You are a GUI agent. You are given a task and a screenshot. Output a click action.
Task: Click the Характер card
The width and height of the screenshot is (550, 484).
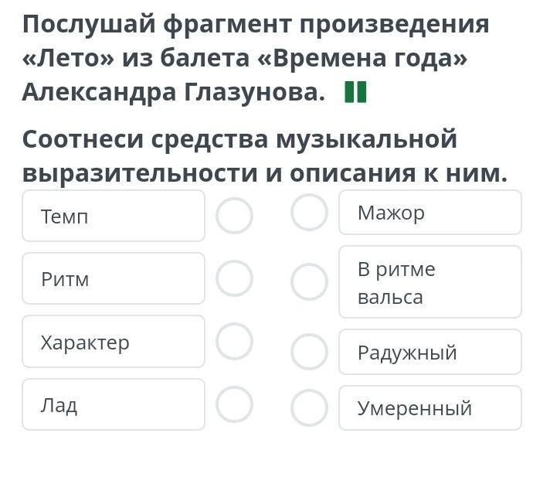pos(114,342)
